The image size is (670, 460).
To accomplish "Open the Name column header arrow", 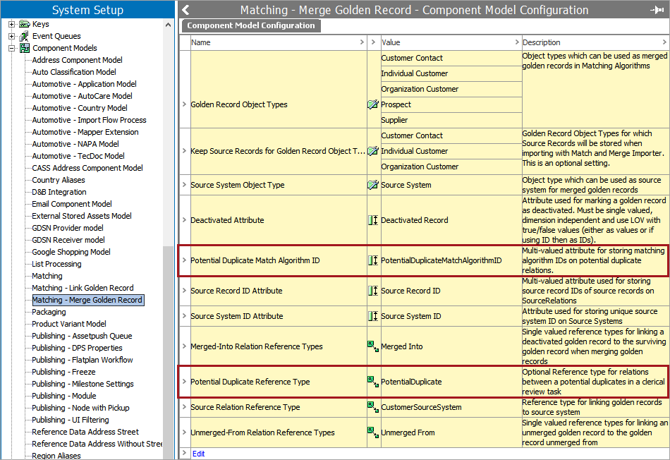I will 362,42.
